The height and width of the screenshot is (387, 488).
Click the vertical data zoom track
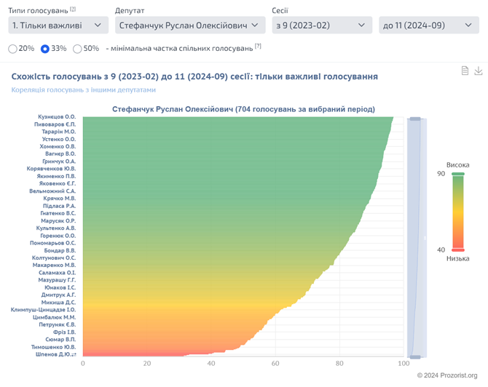pyautogui.click(x=417, y=238)
